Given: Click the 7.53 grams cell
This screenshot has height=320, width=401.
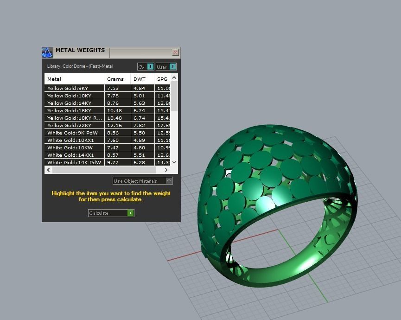Looking at the screenshot, I should click(x=117, y=88).
